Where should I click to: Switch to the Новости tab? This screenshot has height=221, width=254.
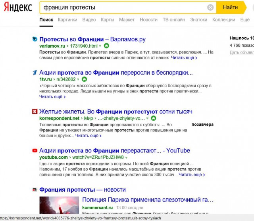148,19
